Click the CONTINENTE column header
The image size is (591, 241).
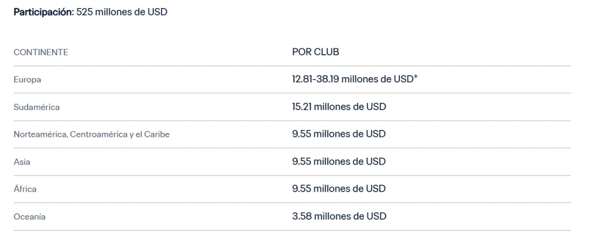point(41,52)
